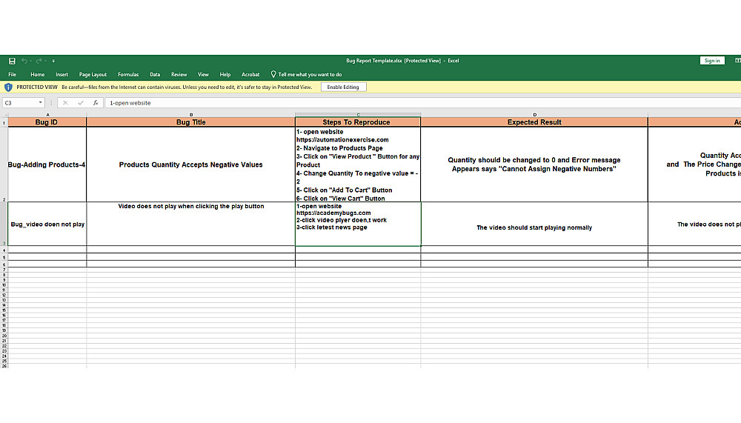Open Customize Quick Access Toolbar dropdown
This screenshot has width=741, height=423.
coord(53,61)
